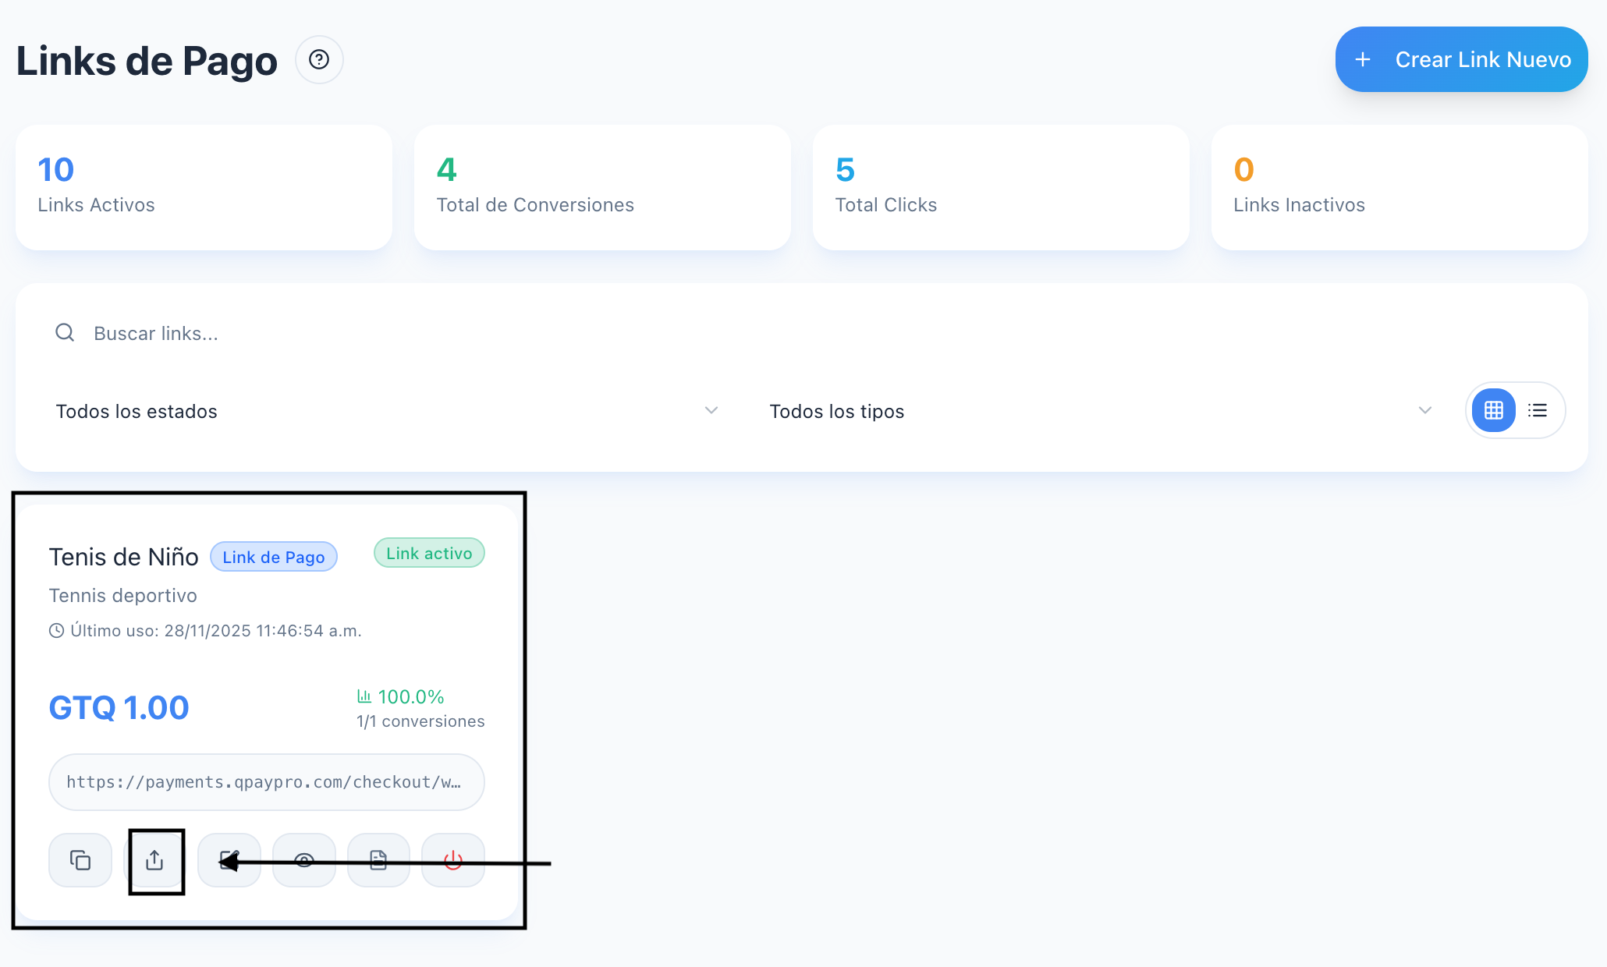Click the search magnifier icon
This screenshot has height=967, width=1607.
point(65,333)
